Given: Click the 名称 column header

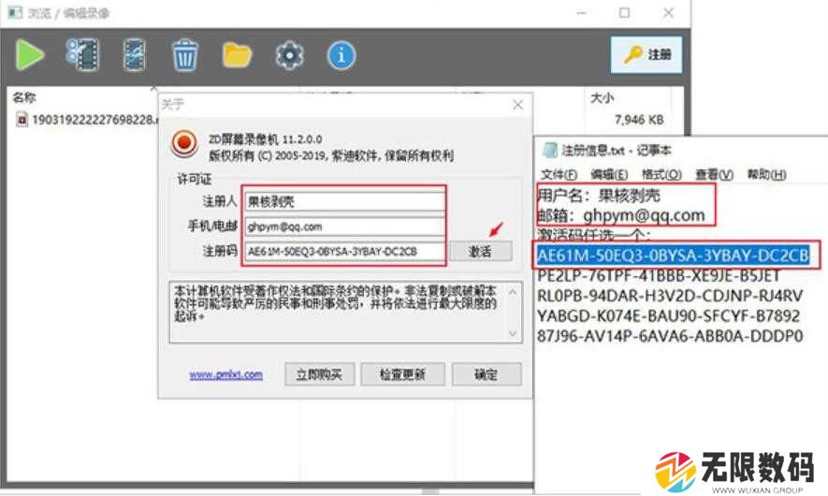Looking at the screenshot, I should 24,97.
